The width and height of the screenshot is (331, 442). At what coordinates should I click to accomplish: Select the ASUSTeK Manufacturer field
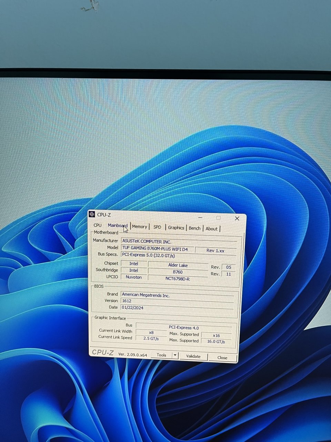(178, 242)
